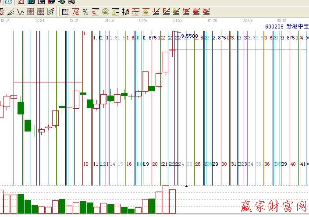Choose the zigzag wave line drawing tool

pyautogui.click(x=21, y=12)
